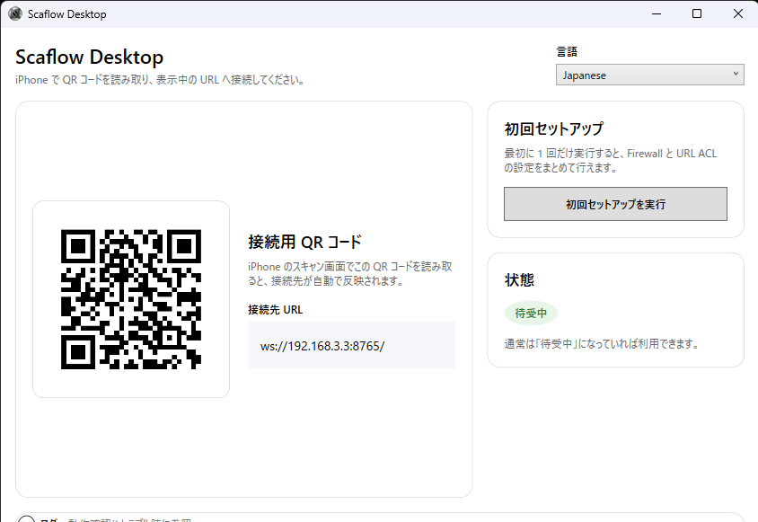Click the Scaflow Desktop main heading
The width and height of the screenshot is (758, 522).
(90, 58)
